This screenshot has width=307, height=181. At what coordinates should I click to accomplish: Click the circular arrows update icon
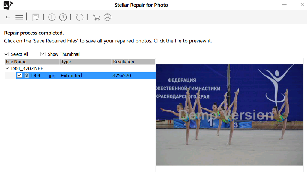coord(80,17)
